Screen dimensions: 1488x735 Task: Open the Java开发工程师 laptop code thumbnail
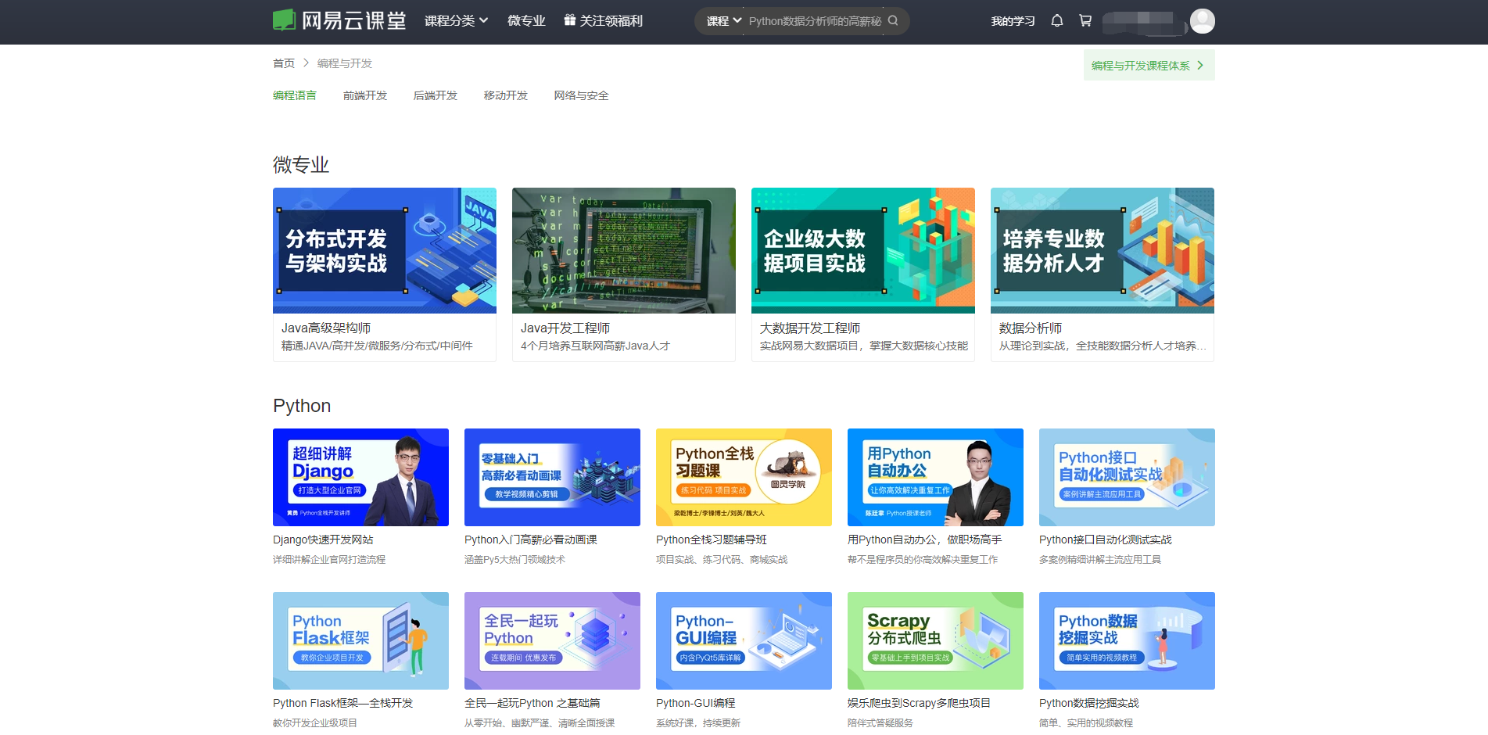[624, 250]
